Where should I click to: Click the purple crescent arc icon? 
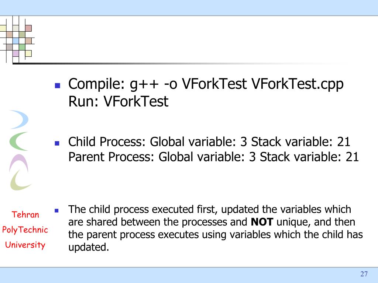[18, 163]
